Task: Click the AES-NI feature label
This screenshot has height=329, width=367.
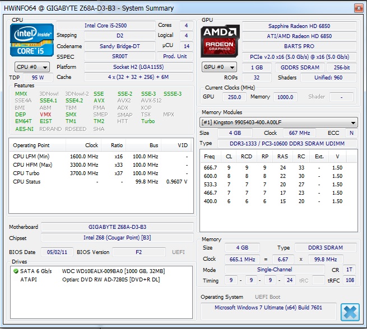Action: click(x=24, y=129)
